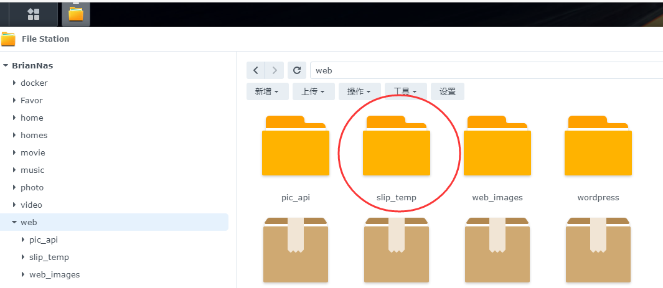This screenshot has height=288, width=663.
Task: Select the highlighted web tree item
Action: (x=114, y=222)
